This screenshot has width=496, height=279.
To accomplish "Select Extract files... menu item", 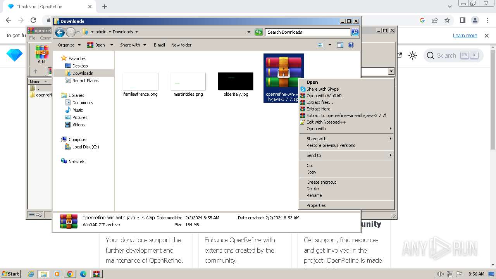I will pyautogui.click(x=346, y=102).
